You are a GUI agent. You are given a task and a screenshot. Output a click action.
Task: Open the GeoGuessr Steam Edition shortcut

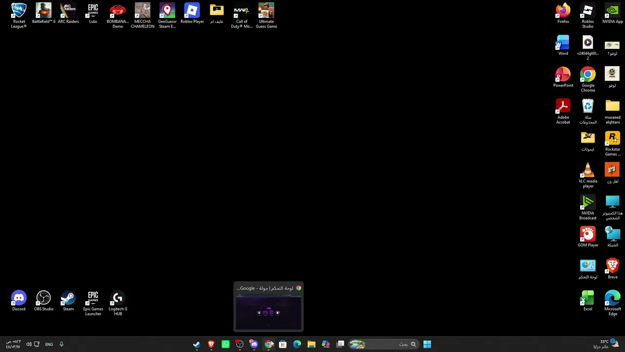[167, 16]
